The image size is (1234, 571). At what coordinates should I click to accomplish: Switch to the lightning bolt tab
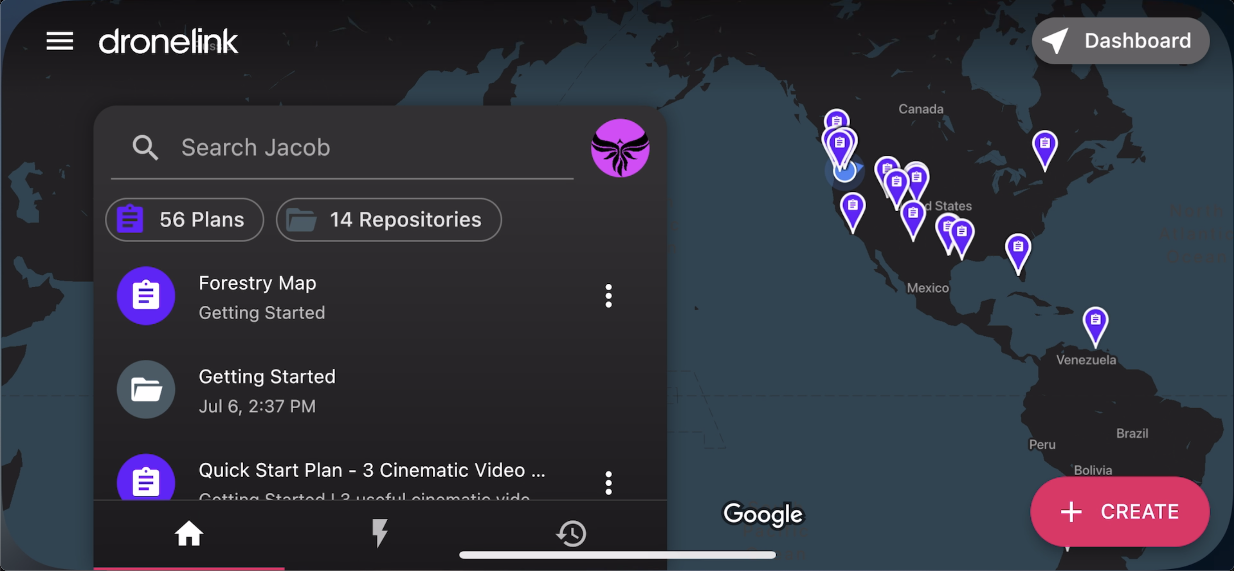pos(379,533)
